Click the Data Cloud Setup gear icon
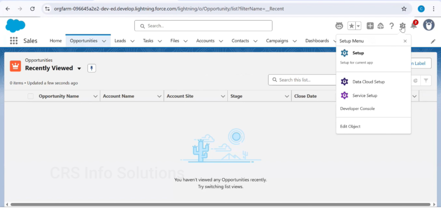 coord(344,82)
